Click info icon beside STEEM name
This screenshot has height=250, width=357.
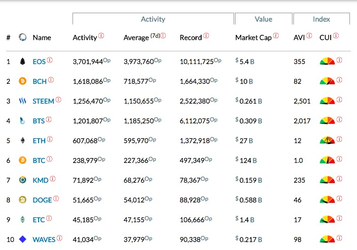coord(58,100)
